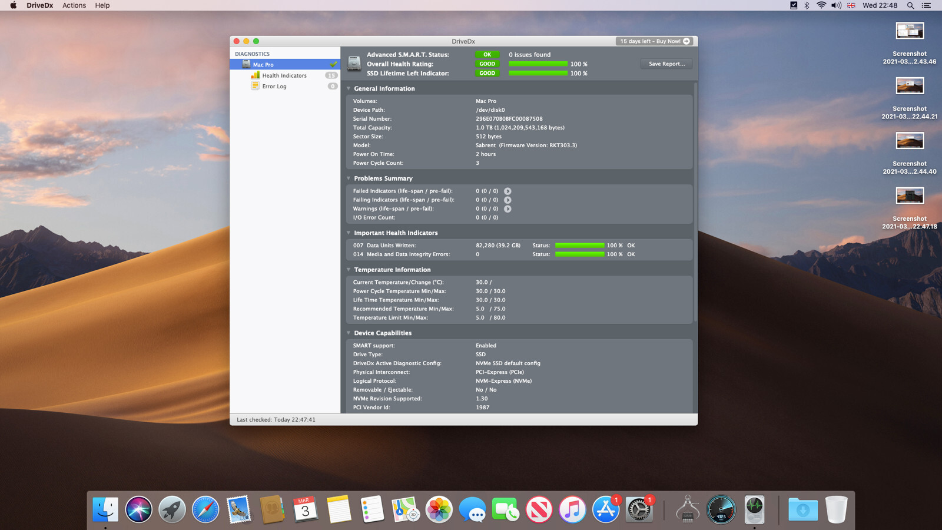Click Save Report button
Viewport: 942px width, 530px height.
point(666,64)
